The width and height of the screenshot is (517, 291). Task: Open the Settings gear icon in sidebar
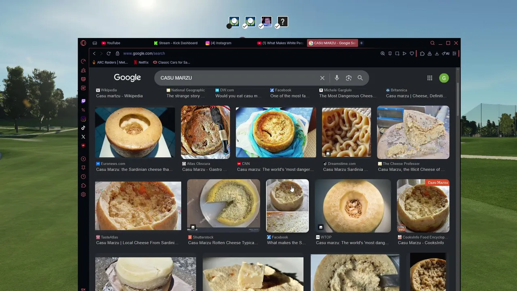coord(83,194)
